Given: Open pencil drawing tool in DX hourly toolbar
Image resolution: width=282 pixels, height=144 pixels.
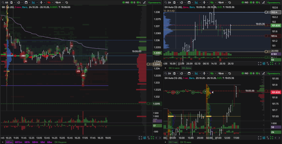Looking at the screenshot, I should pyautogui.click(x=264, y=73).
